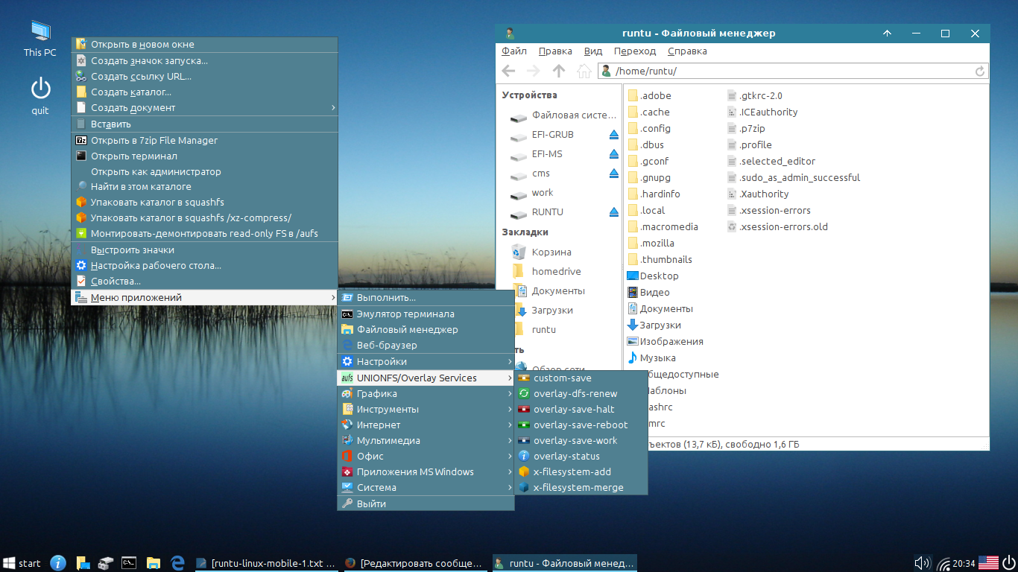
Task: Click Выполнить... in applications menu
Action: pyautogui.click(x=426, y=298)
